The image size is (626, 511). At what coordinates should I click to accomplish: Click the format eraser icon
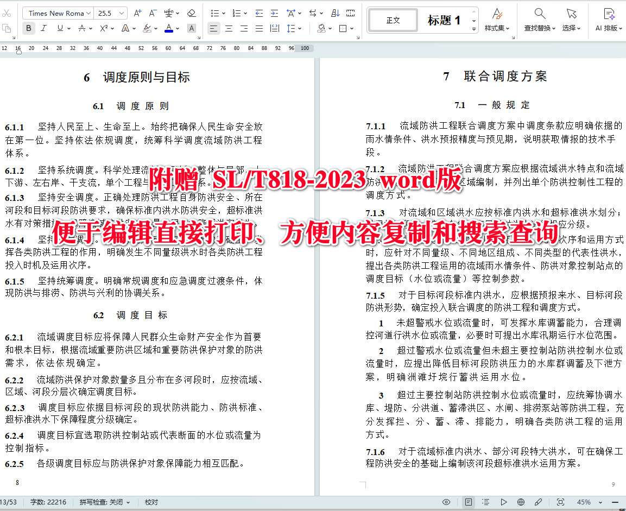(x=192, y=13)
